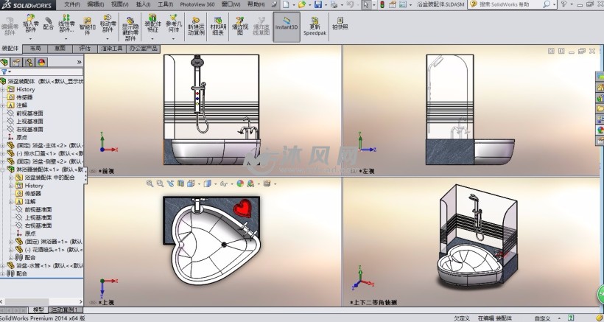Open dropdown under Reference Geometry (参考几何体)
Screen dimensions: 604x322
[x=173, y=38]
